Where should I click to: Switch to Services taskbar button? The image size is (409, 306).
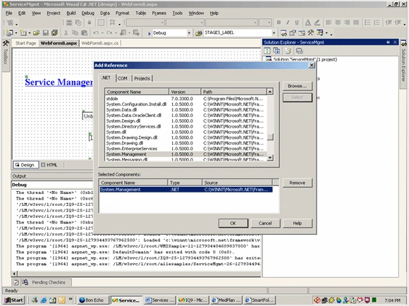[160, 300]
